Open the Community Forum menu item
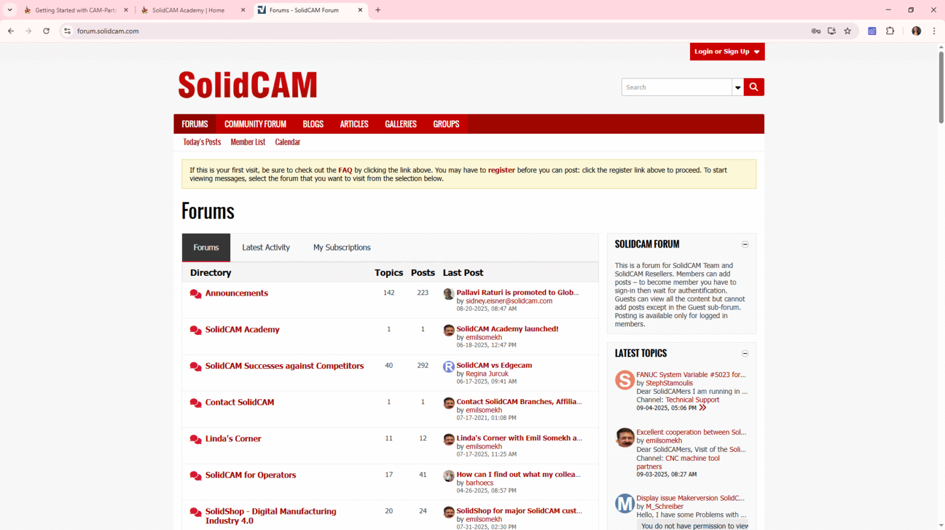The image size is (945, 530). 255,124
